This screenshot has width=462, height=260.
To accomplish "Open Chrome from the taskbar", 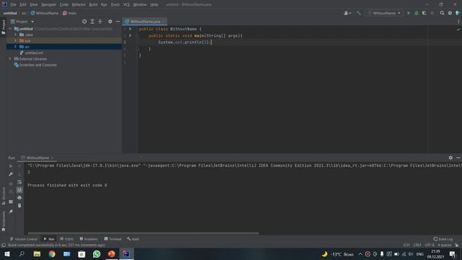I will (52, 254).
